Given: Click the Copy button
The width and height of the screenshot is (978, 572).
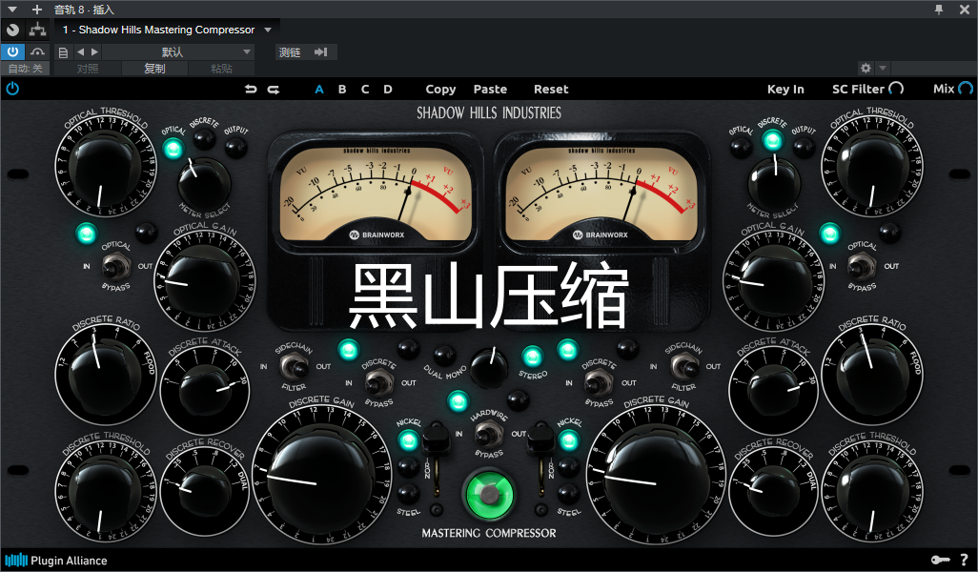Looking at the screenshot, I should (x=440, y=90).
